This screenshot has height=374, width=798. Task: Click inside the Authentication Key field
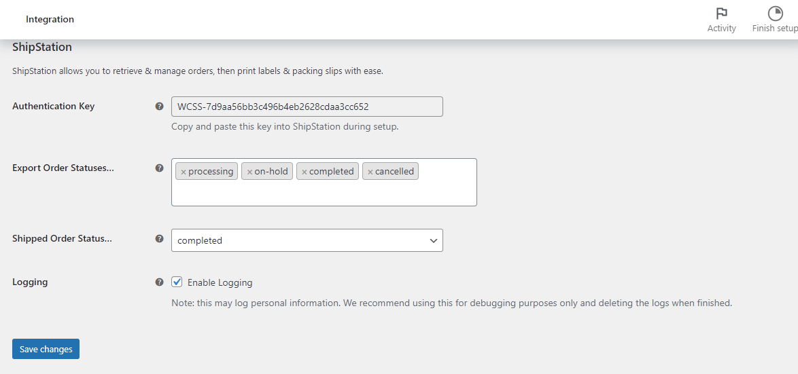pos(307,107)
